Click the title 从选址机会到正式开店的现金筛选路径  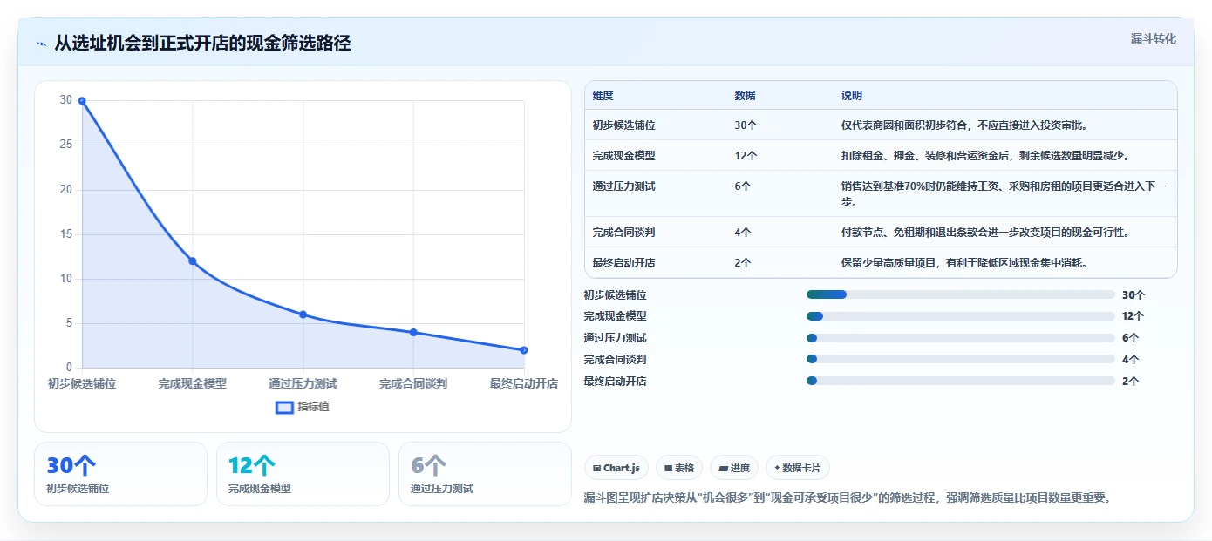tap(202, 43)
